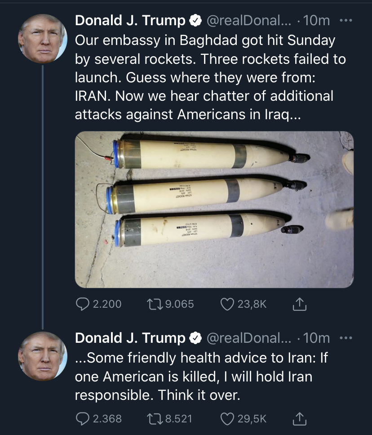Open Donald J. Trump name on first tweet
The width and height of the screenshot is (372, 435).
130,21
